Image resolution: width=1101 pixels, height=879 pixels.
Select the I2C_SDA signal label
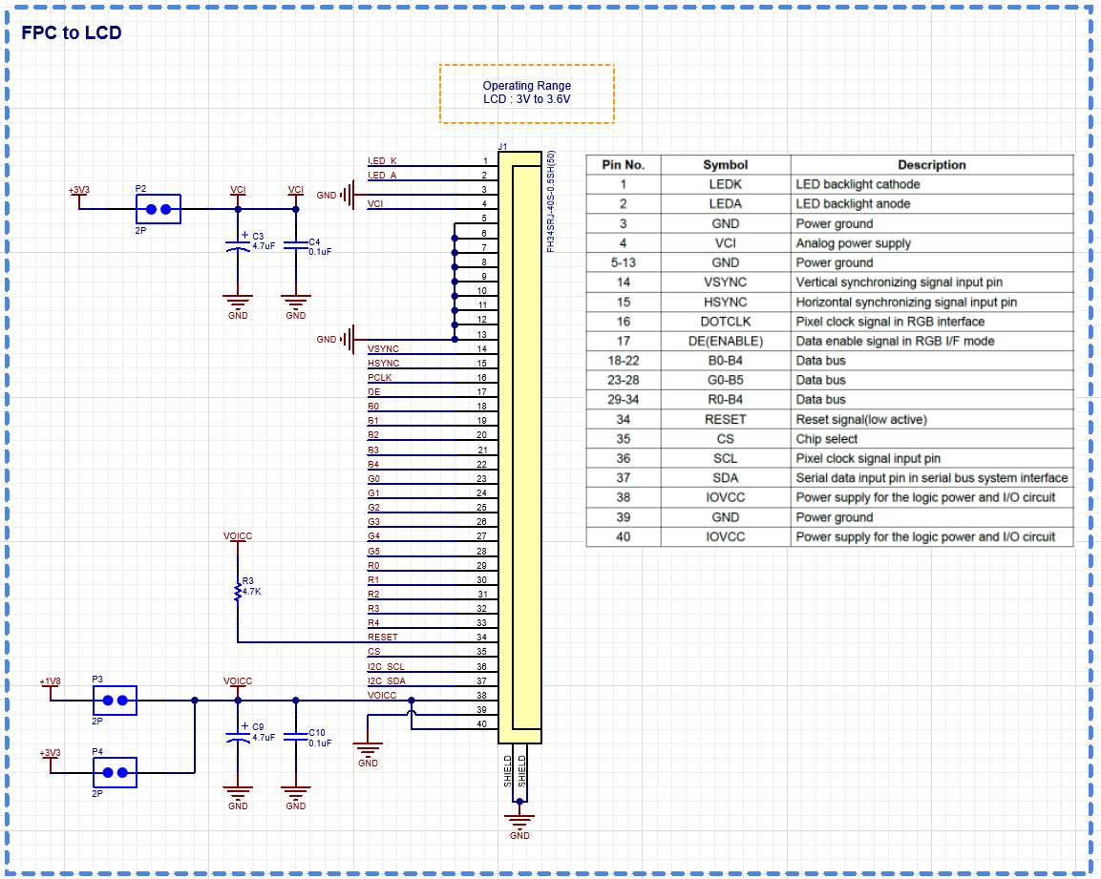(x=385, y=680)
